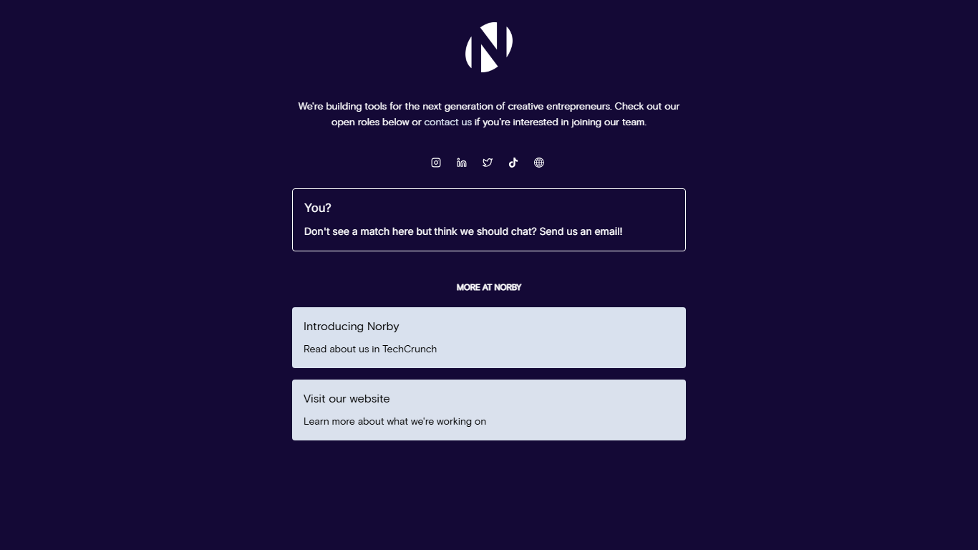
Task: Select the "Visit our website" card title
Action: click(x=347, y=399)
